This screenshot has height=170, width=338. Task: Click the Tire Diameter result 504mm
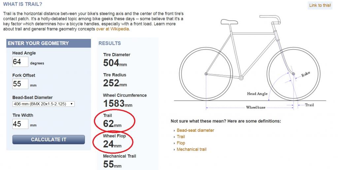click(x=115, y=63)
